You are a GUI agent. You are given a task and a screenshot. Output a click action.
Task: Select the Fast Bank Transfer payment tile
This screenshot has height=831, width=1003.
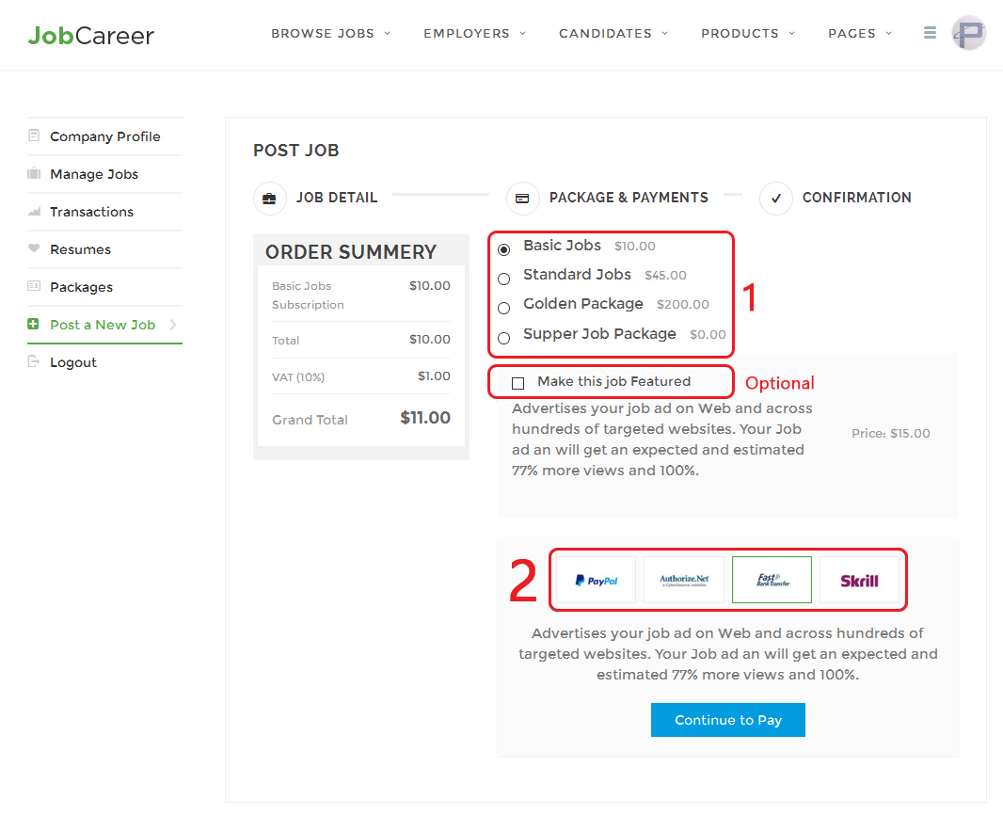pyautogui.click(x=772, y=580)
